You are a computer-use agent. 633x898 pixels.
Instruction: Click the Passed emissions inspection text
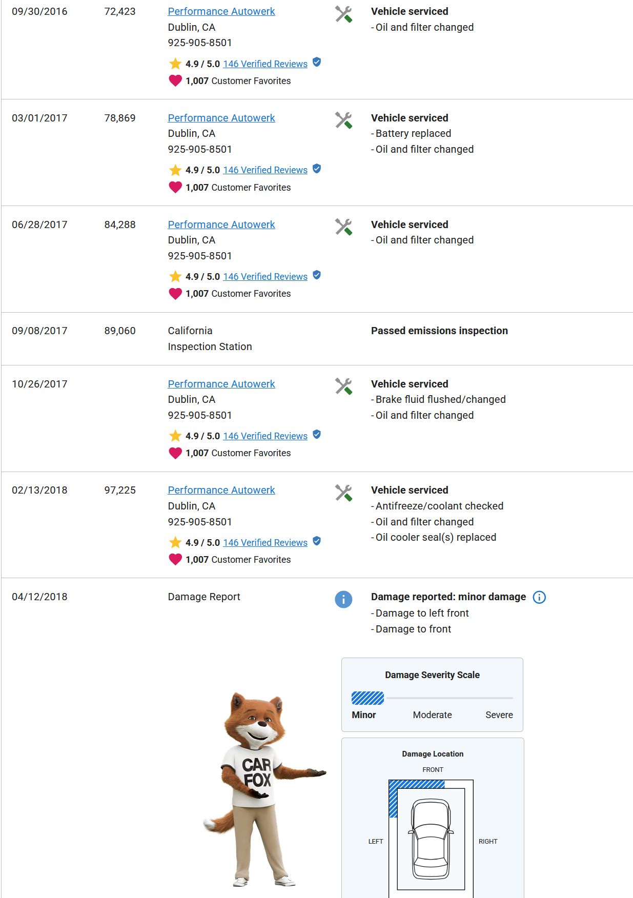tap(439, 331)
